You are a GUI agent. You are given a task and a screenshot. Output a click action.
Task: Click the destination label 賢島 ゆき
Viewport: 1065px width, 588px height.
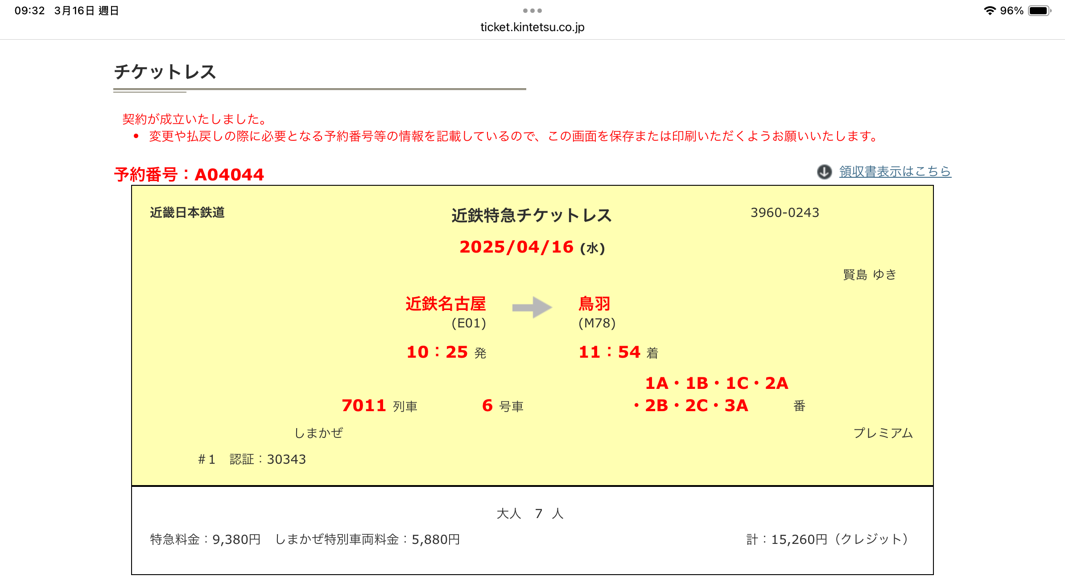pyautogui.click(x=870, y=274)
